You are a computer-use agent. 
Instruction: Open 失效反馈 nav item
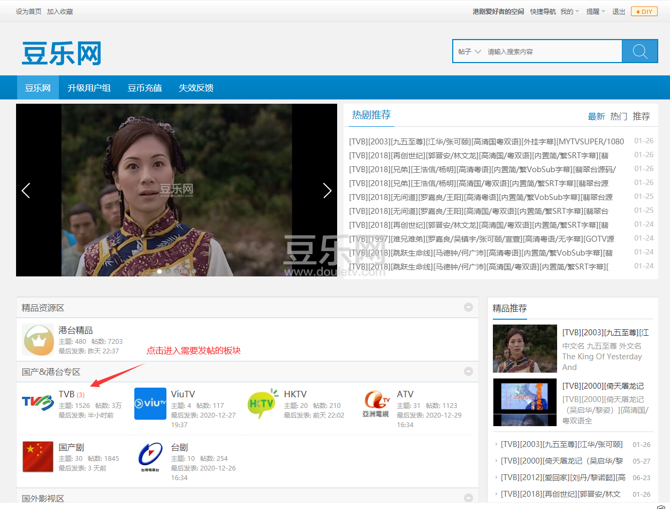(196, 88)
